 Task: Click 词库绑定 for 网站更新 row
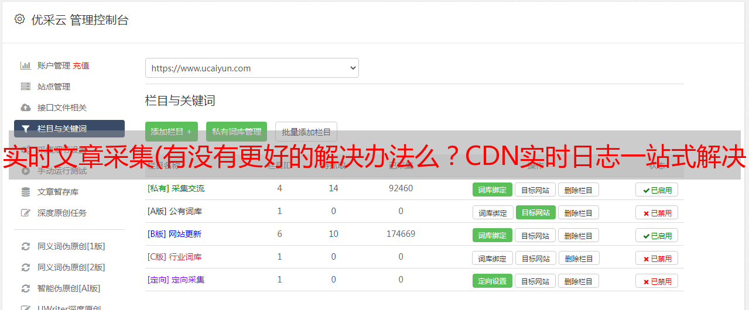(x=493, y=235)
